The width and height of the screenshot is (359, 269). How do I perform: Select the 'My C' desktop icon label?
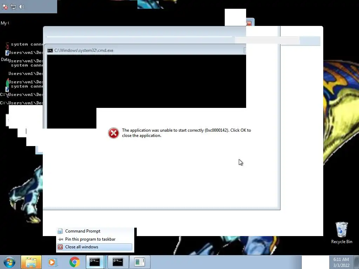pyautogui.click(x=5, y=23)
